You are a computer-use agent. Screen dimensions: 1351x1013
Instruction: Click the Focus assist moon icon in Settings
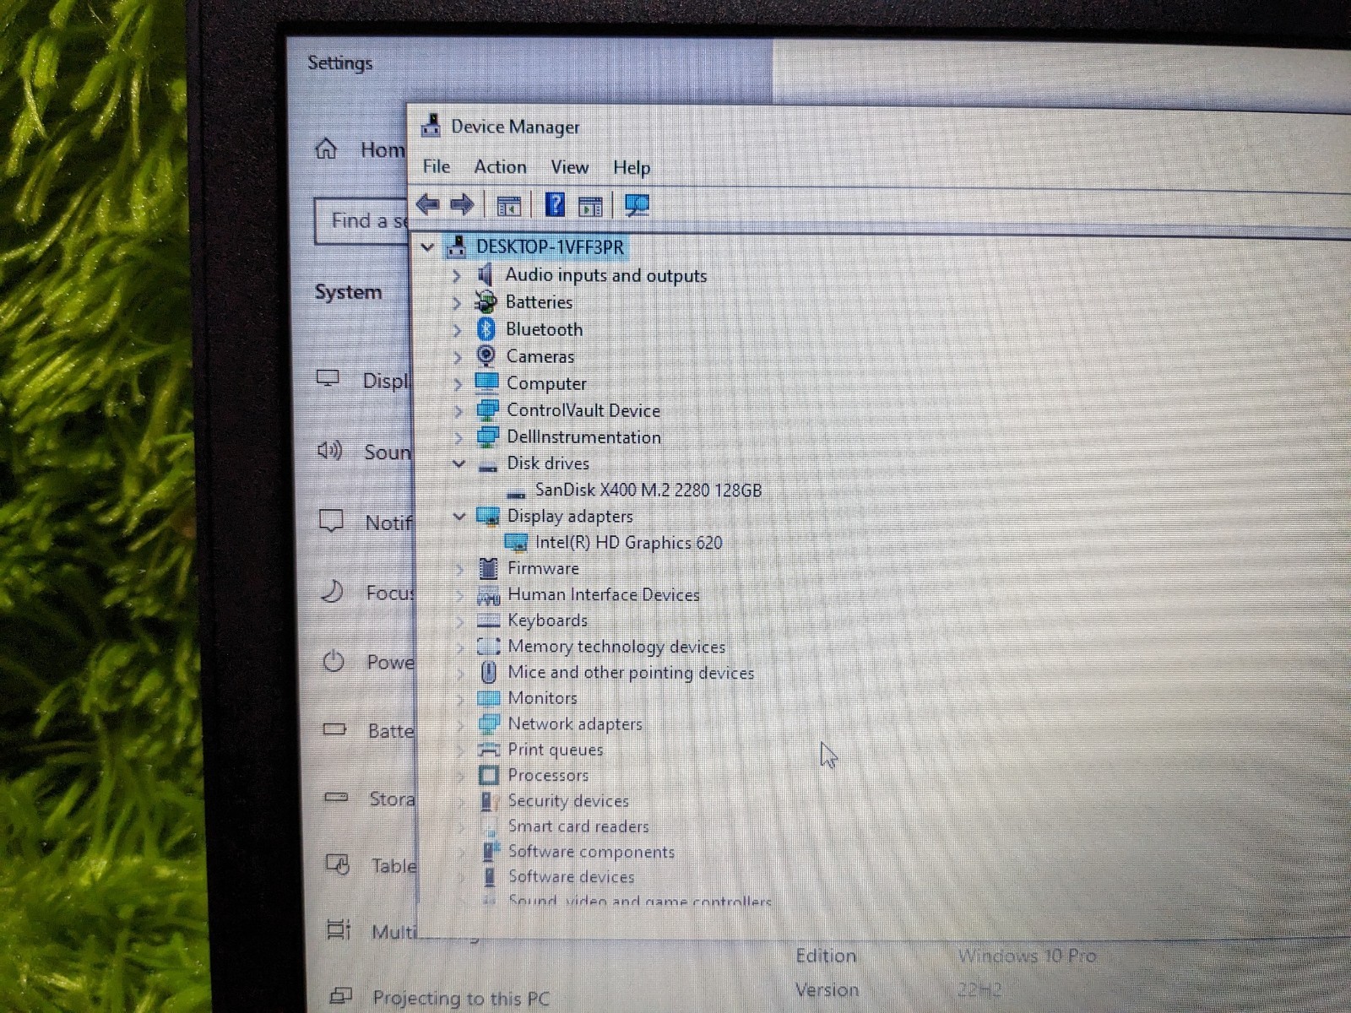(x=332, y=591)
